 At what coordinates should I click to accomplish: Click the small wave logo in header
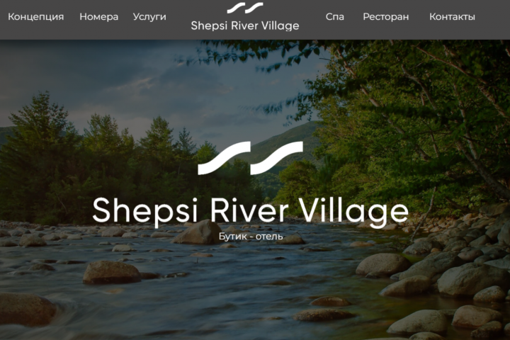(245, 8)
